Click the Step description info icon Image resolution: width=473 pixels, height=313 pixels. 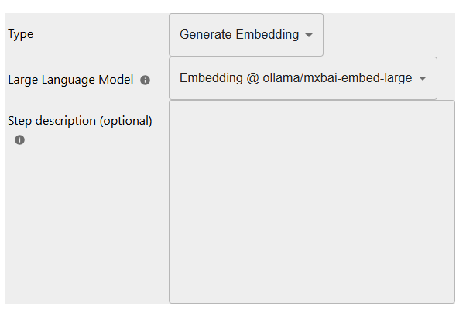[x=19, y=140]
